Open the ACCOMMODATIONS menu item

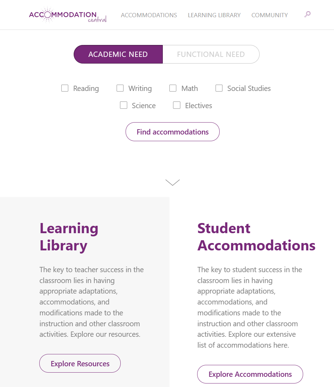149,15
